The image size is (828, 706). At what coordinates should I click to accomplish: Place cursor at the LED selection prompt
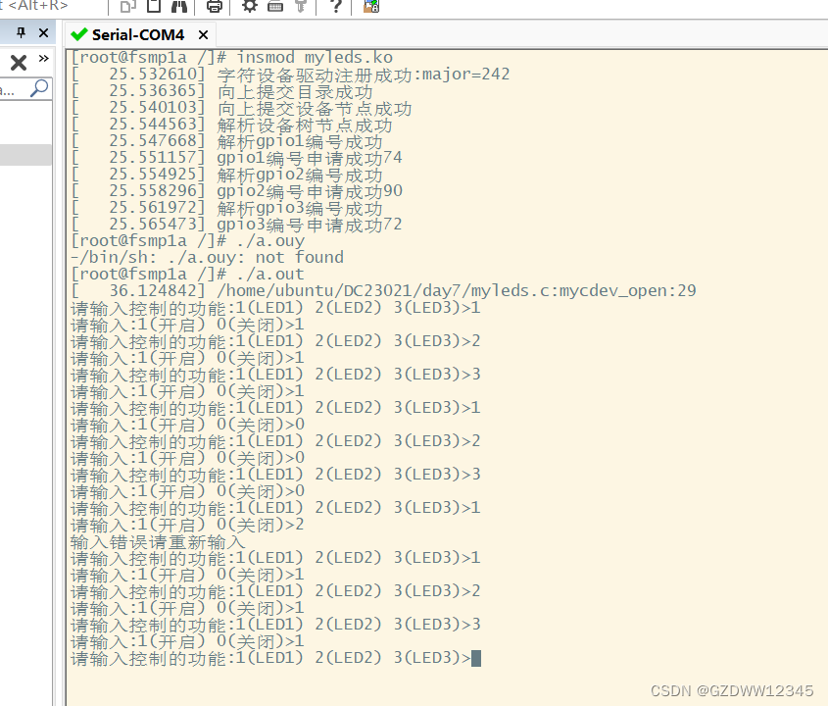tap(475, 657)
